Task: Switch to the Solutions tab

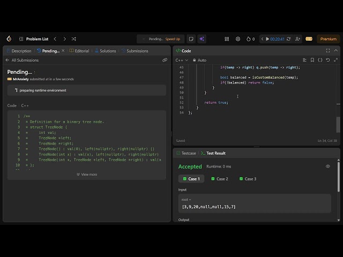Action: coord(105,51)
